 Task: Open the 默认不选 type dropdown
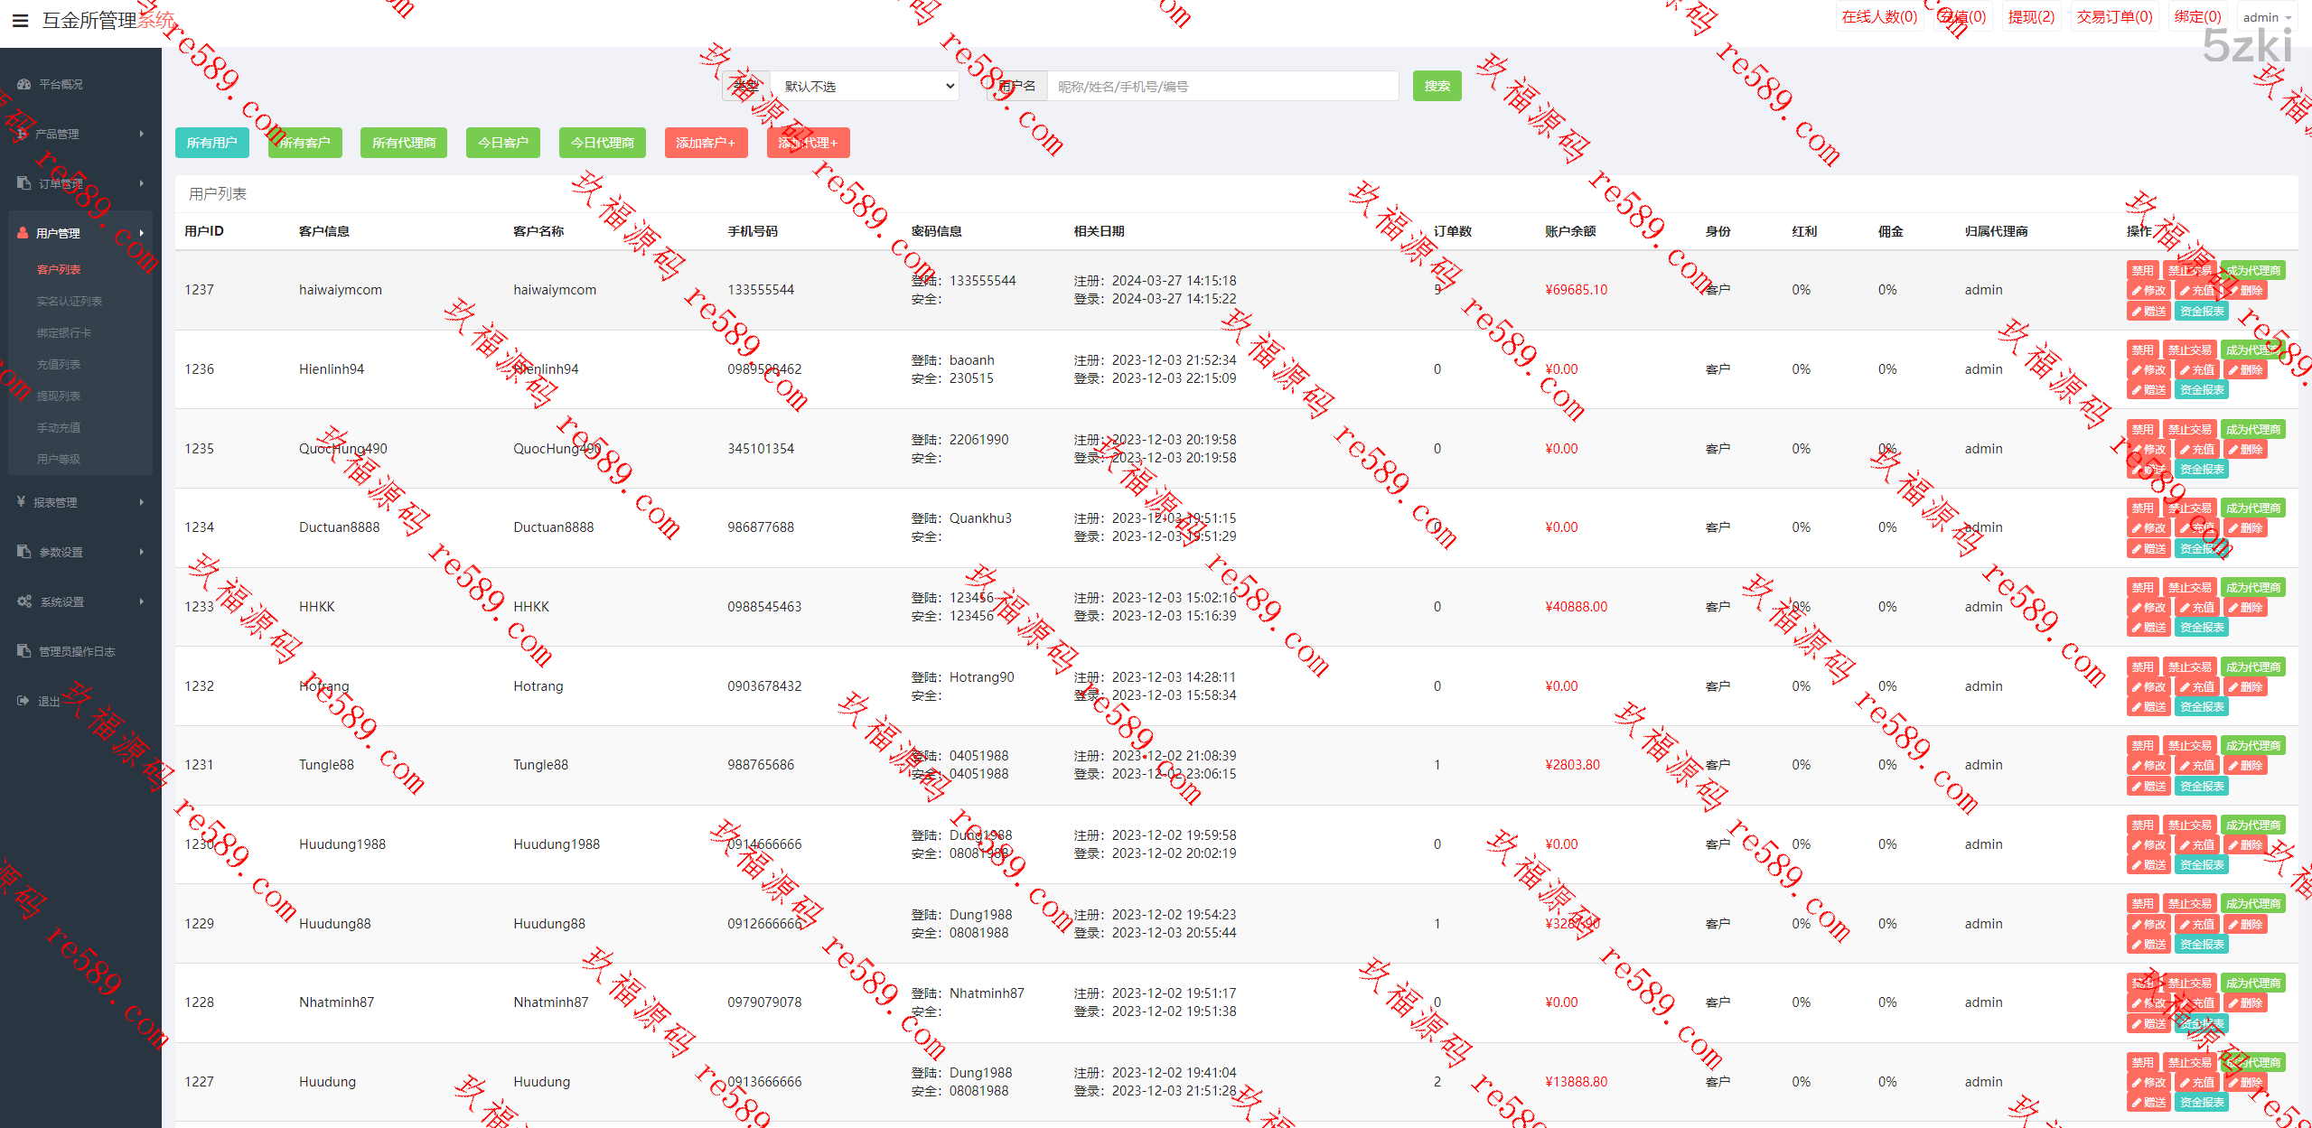pos(866,87)
